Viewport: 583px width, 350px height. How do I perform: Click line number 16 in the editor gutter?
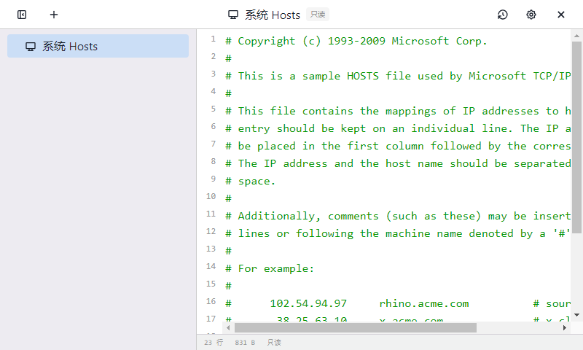click(211, 302)
